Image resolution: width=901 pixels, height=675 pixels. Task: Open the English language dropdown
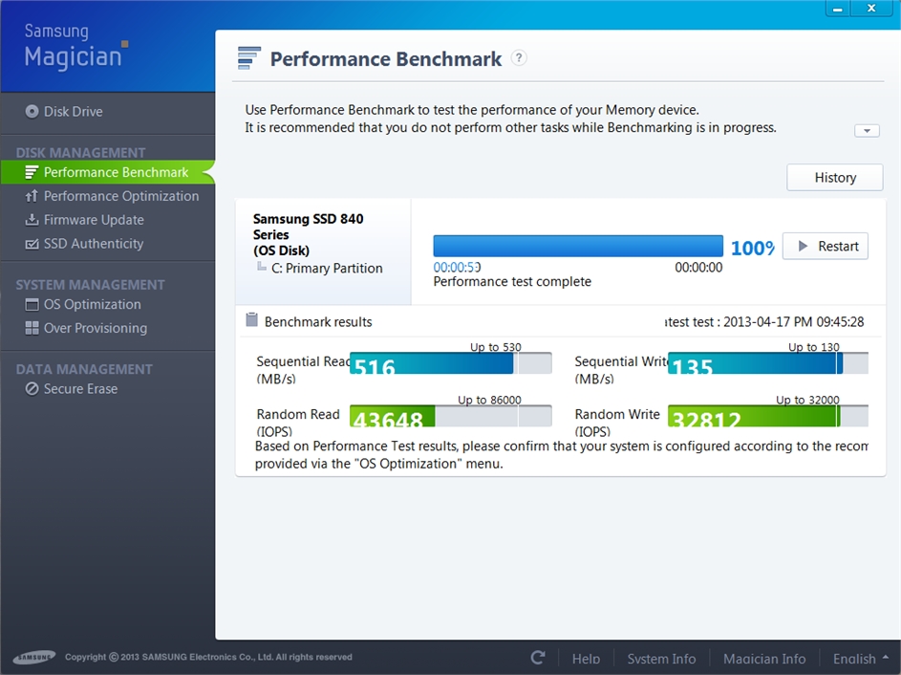pyautogui.click(x=861, y=659)
